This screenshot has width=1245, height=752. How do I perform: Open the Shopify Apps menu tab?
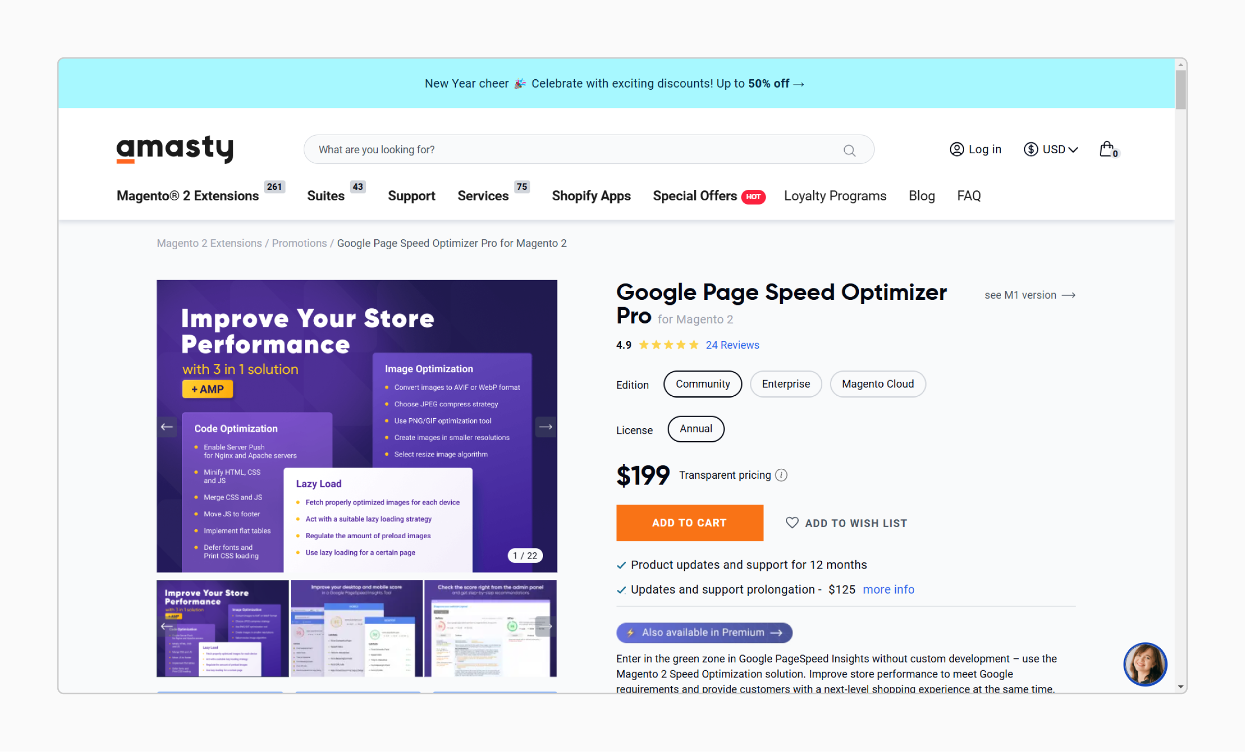[591, 196]
